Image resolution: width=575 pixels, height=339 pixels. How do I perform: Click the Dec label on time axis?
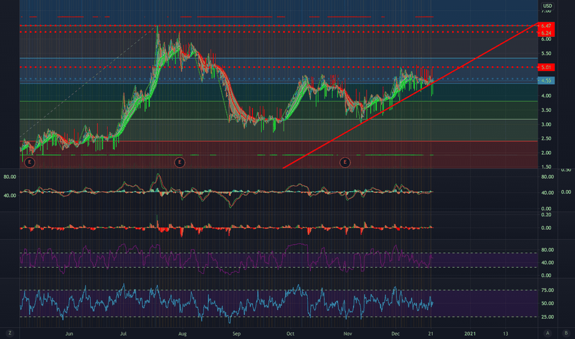tap(395, 333)
